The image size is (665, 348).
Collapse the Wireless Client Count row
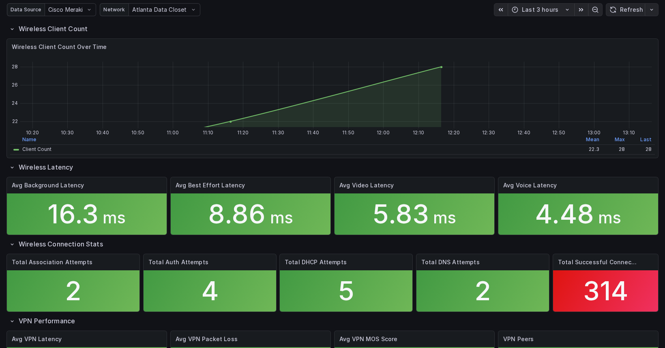(x=12, y=29)
